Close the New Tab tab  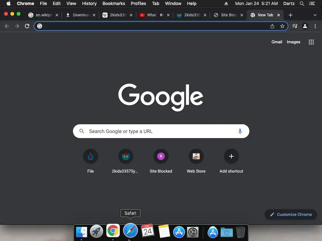[279, 15]
